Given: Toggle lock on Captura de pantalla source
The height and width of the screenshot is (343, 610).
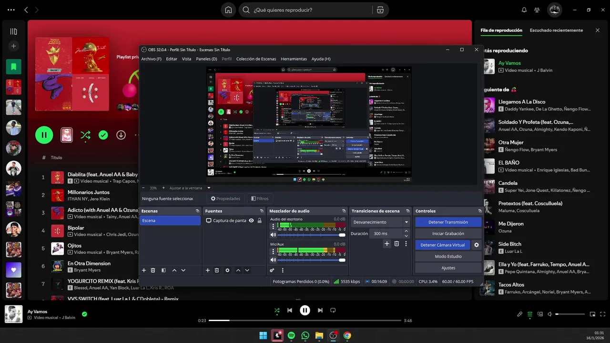Looking at the screenshot, I should point(259,221).
